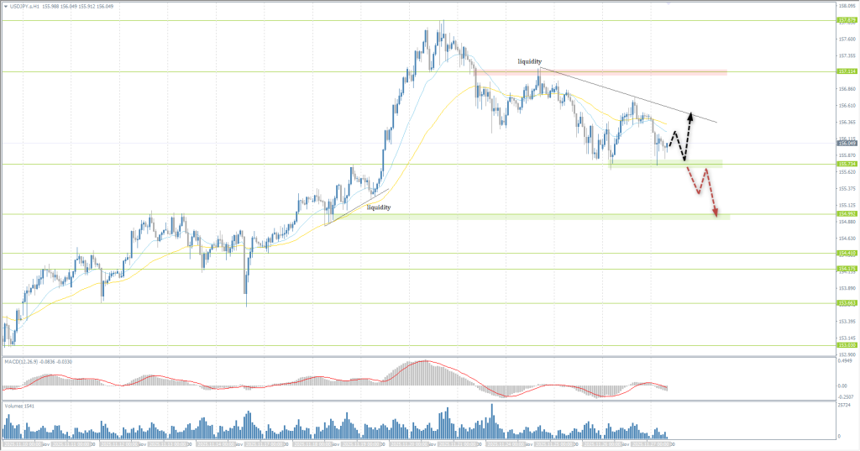
Task: Click the 153.663 price level label
Action: coord(847,303)
